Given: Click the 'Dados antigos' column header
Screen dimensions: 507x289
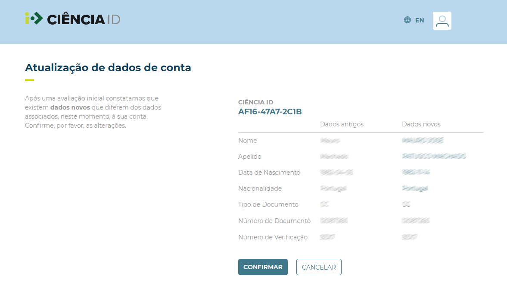Looking at the screenshot, I should (342, 124).
